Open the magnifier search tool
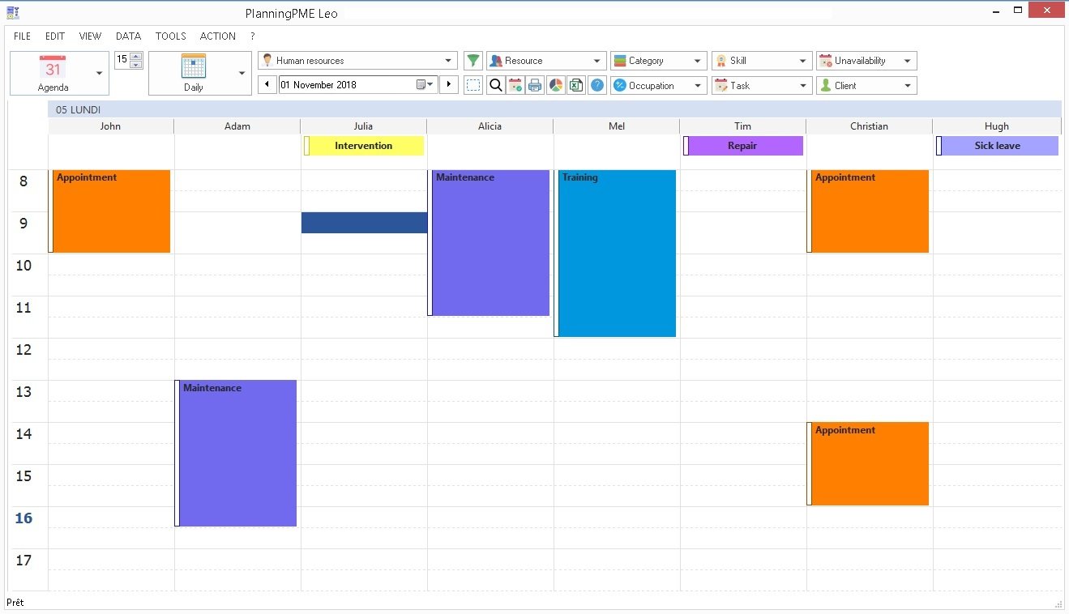 pyautogui.click(x=495, y=85)
